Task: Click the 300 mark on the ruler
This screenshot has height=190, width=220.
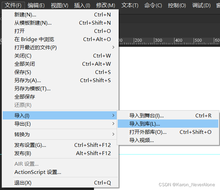Action: (158, 40)
